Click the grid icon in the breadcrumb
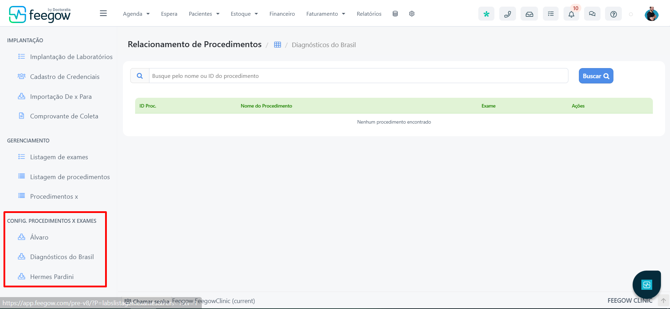 click(278, 45)
